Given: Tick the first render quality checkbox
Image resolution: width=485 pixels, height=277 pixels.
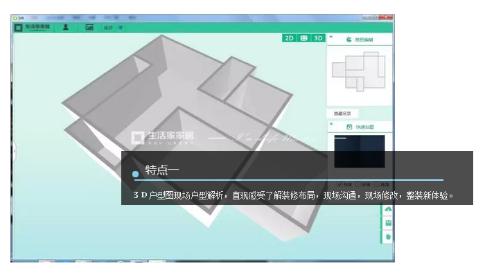Looking at the screenshot, I should (340, 184).
